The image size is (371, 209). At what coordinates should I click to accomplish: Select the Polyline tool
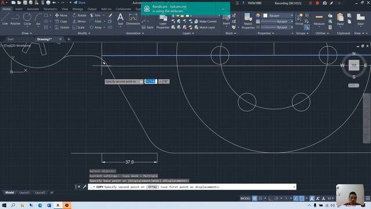15,19
